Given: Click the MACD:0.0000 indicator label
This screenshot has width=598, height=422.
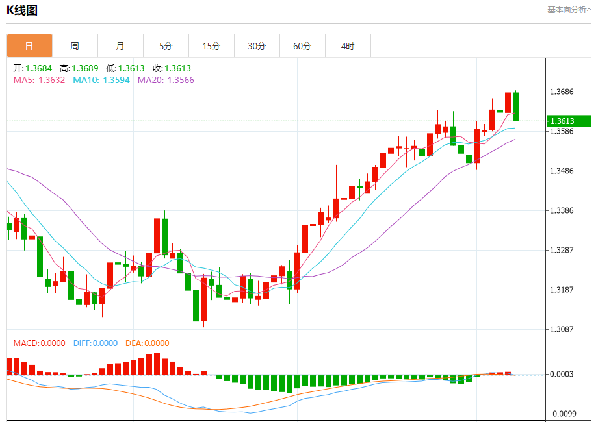Looking at the screenshot, I should [x=39, y=343].
